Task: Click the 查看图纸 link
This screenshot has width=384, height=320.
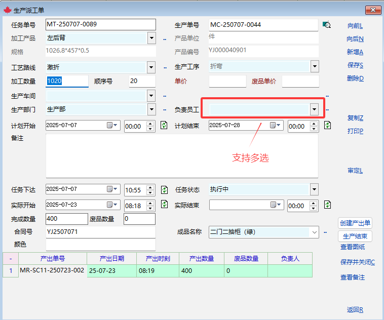Action: (x=353, y=247)
